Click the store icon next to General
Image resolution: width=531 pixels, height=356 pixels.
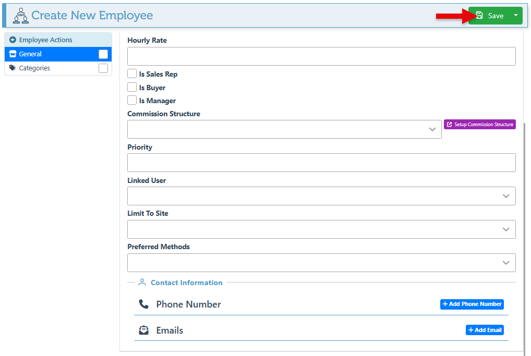pos(13,54)
